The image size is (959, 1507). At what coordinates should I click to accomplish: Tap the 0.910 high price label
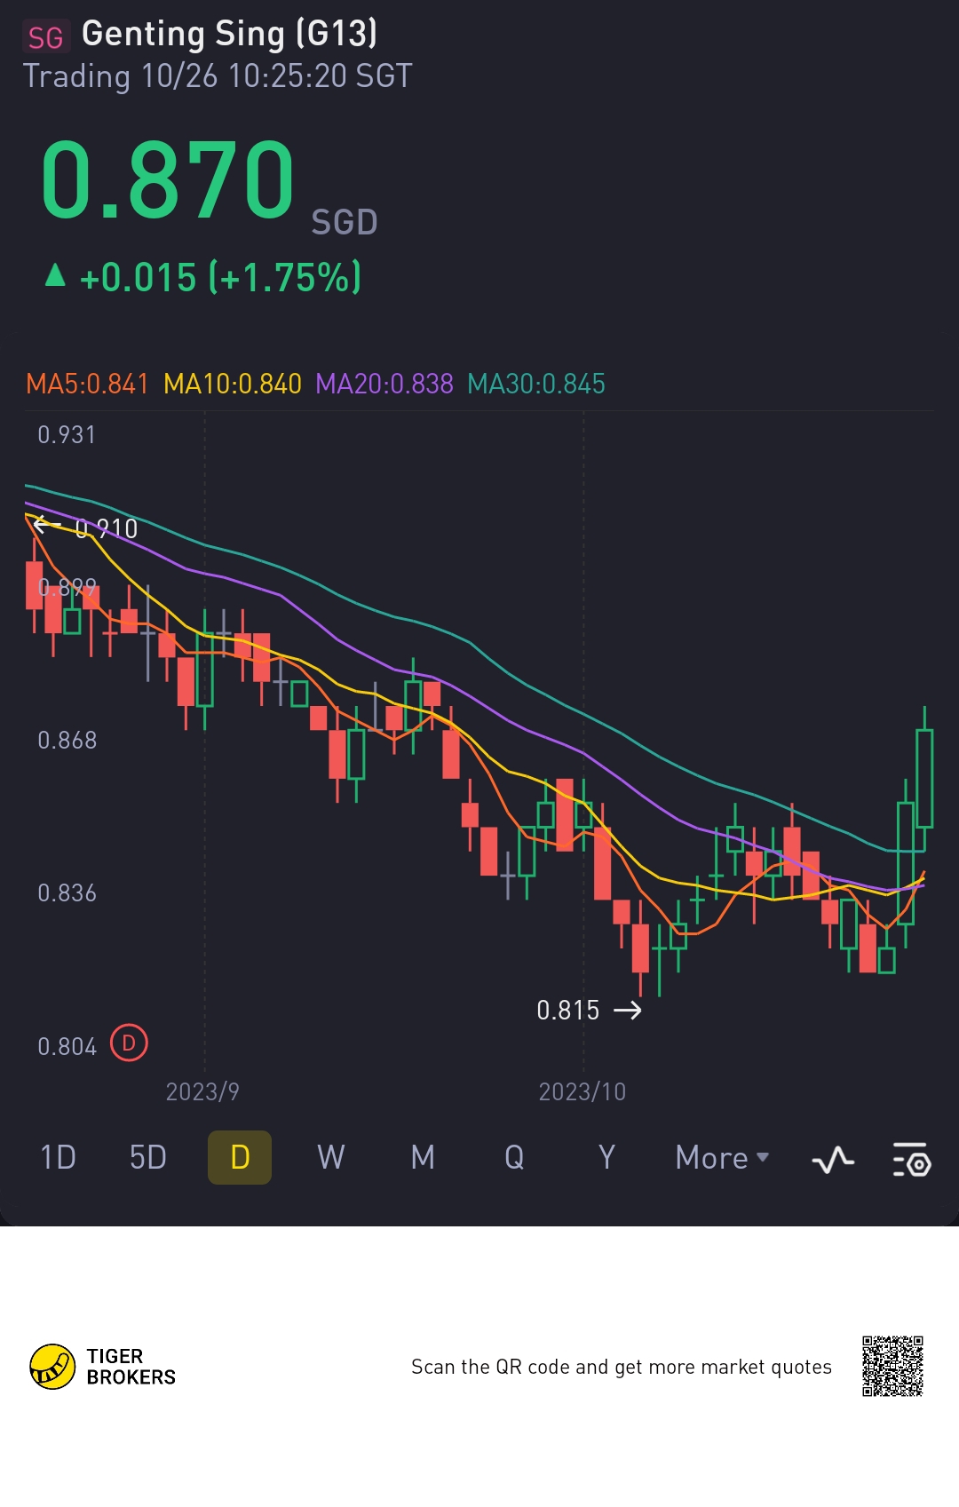click(x=106, y=528)
